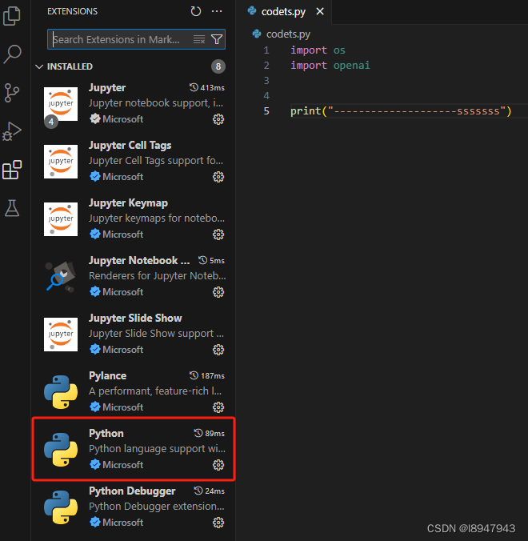The height and width of the screenshot is (541, 528).
Task: Click Microsoft publisher under Jupyter Keymap
Action: (122, 234)
